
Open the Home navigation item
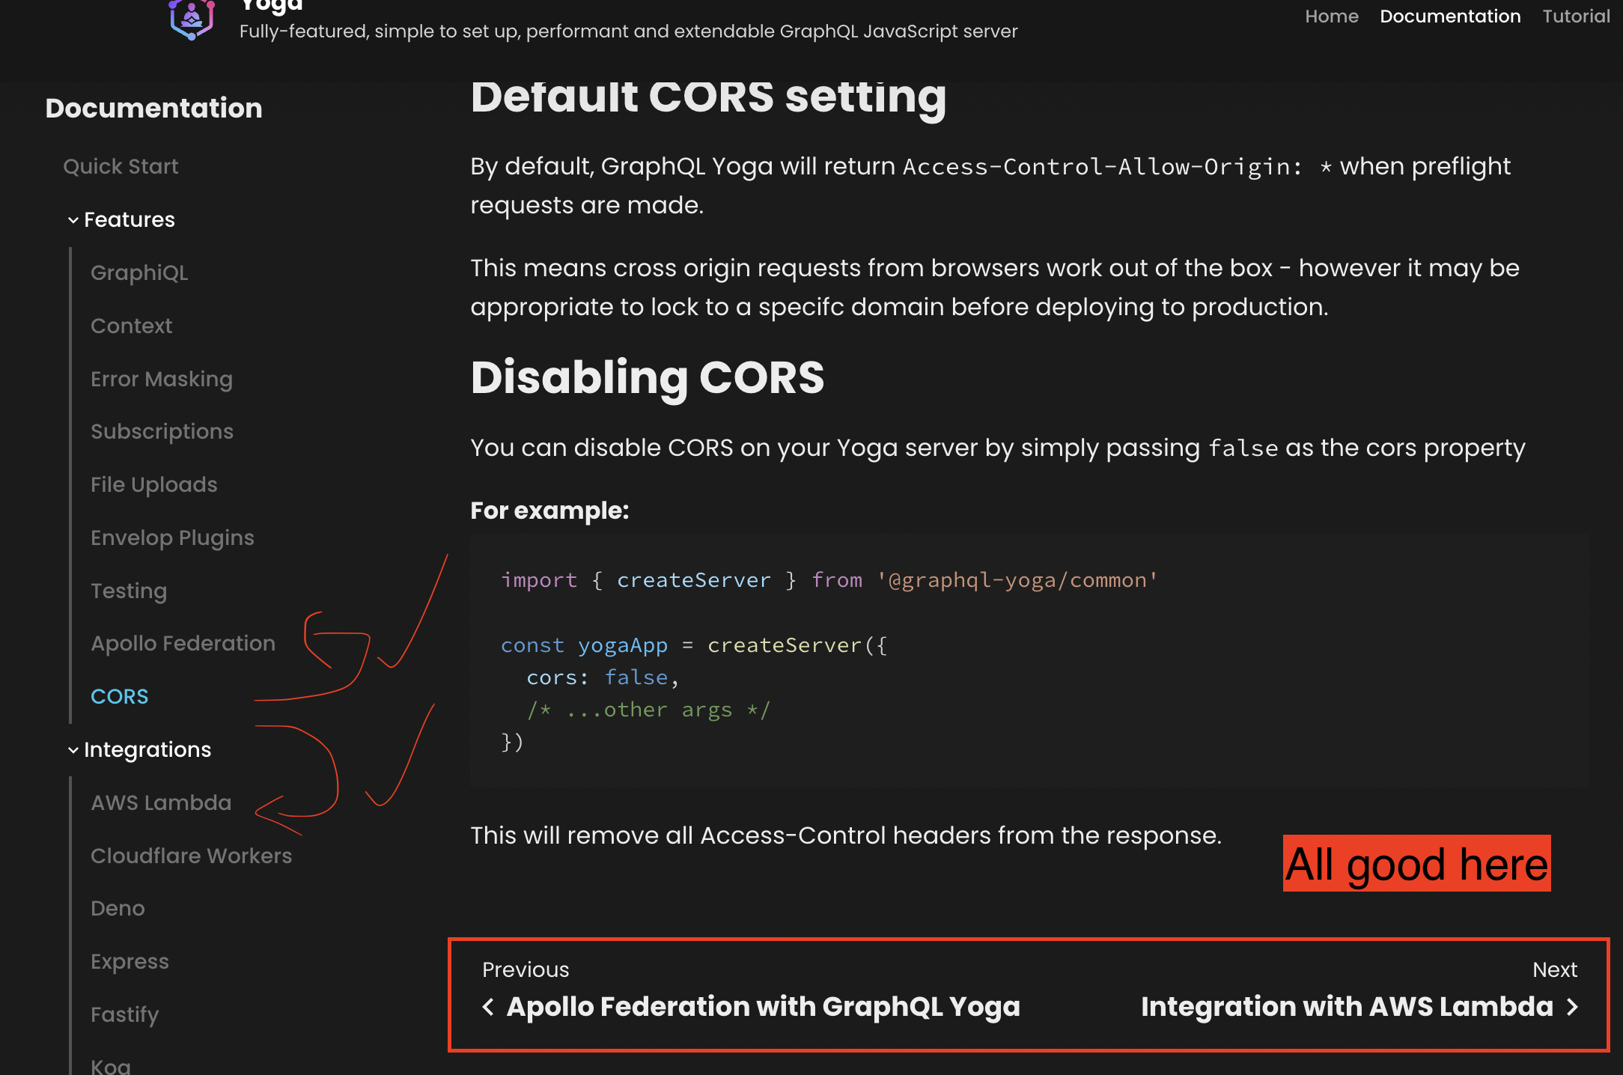point(1331,16)
